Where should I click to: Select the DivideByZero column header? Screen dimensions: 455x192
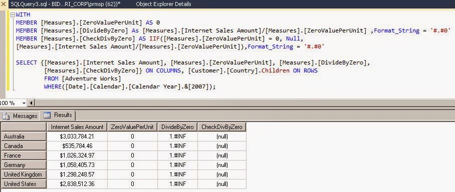tap(177, 127)
